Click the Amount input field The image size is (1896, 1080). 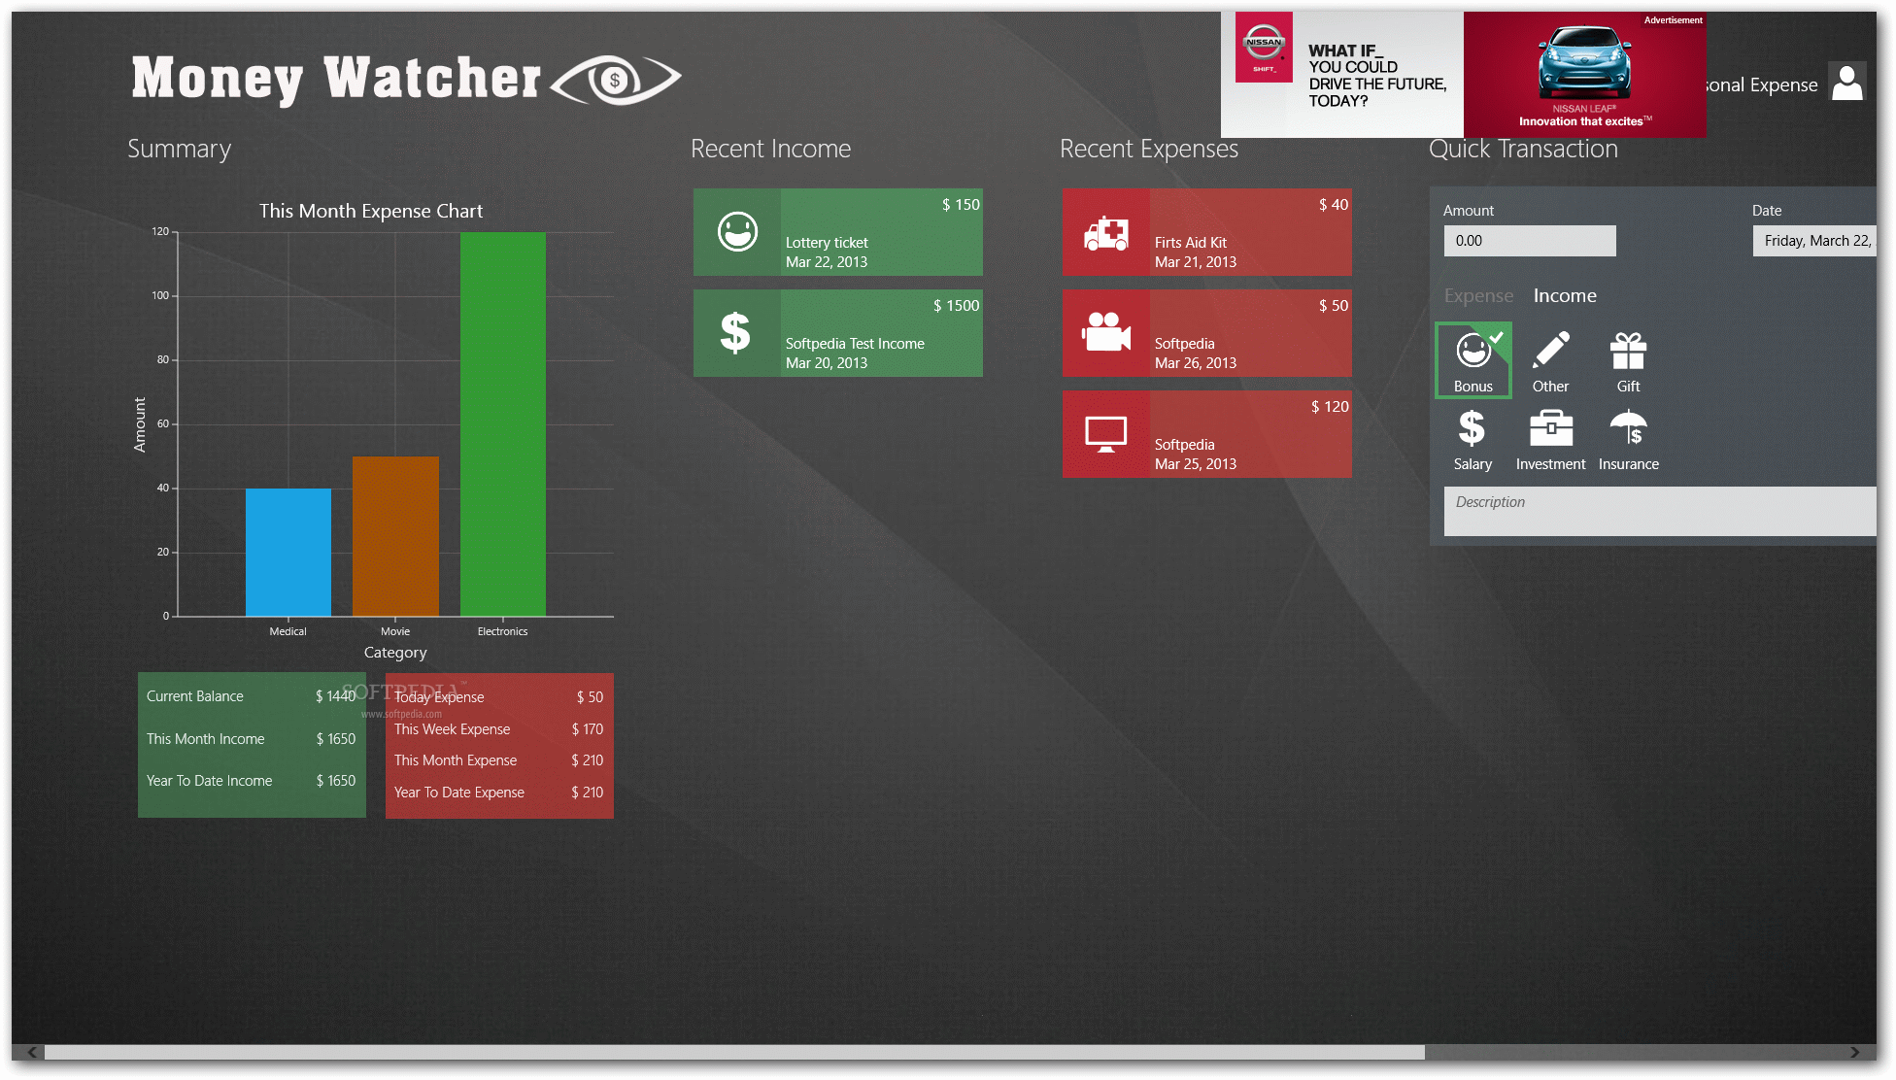[1530, 240]
